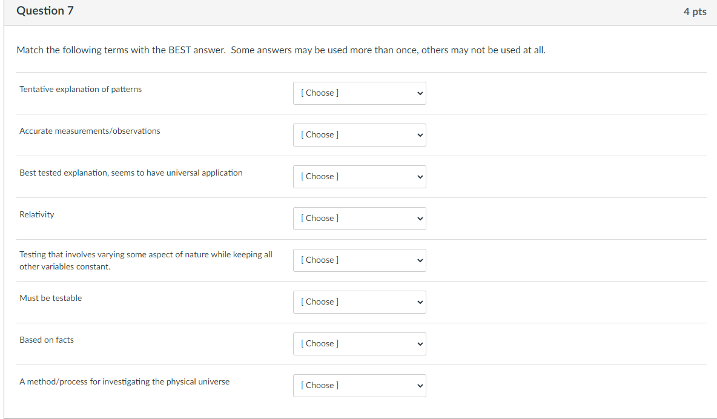Screen dimensions: 717x419
Task: Click the Match the following terms instruction text
Action: coord(281,50)
